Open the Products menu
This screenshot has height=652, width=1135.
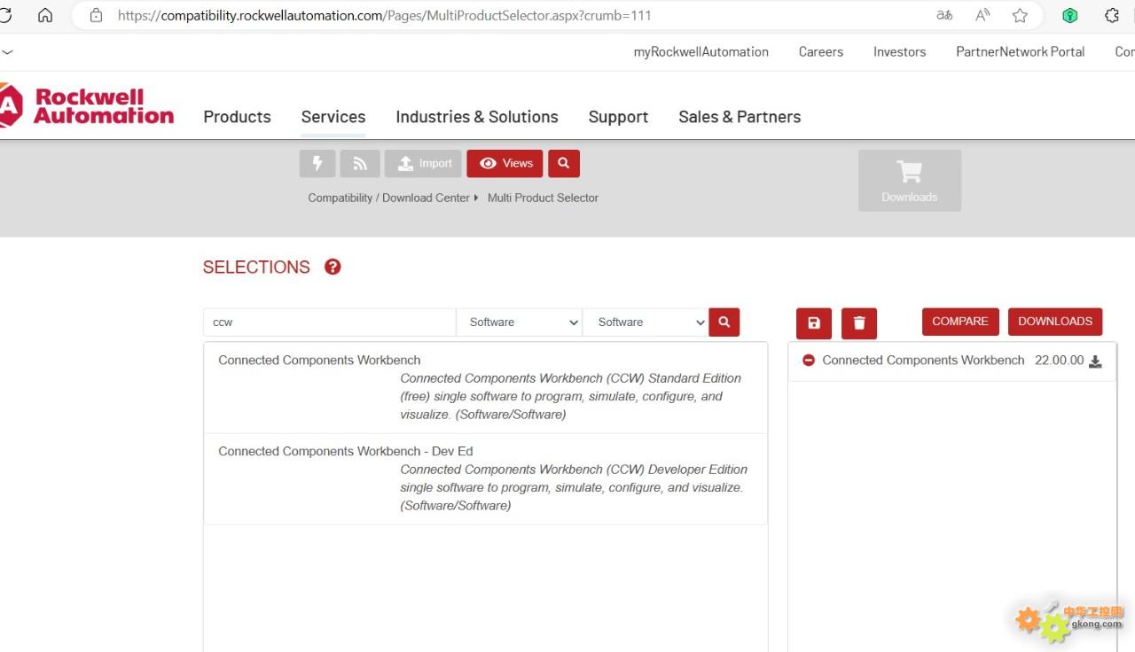238,117
